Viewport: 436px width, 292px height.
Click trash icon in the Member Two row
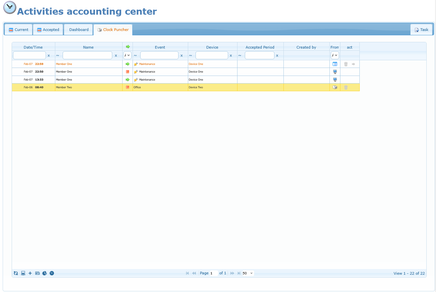[346, 87]
